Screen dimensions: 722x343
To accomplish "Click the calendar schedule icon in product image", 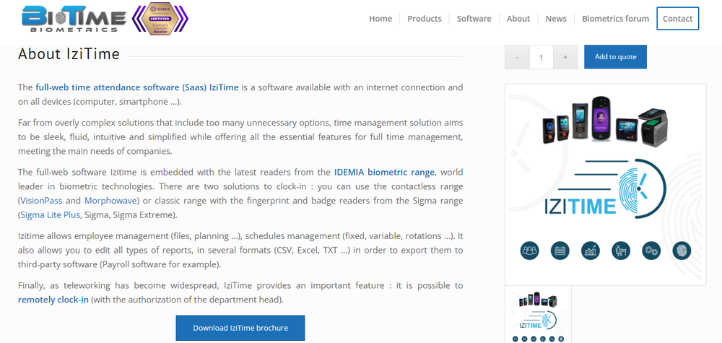I will point(560,251).
